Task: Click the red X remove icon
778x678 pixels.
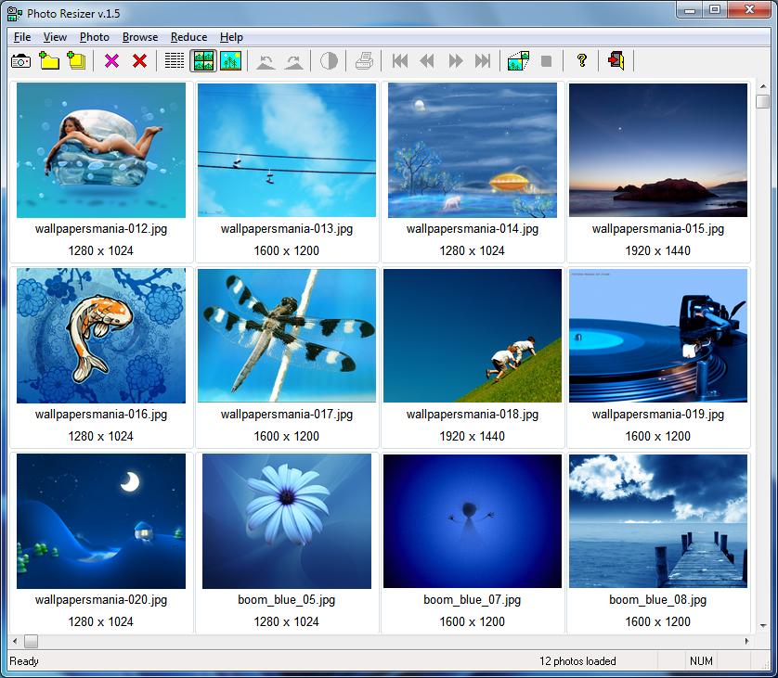Action: [139, 61]
